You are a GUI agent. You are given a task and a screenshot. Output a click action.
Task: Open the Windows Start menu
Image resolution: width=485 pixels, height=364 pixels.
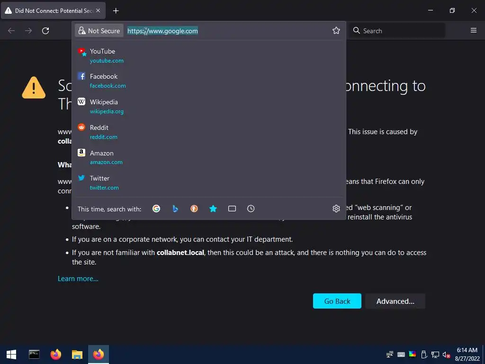pyautogui.click(x=11, y=355)
